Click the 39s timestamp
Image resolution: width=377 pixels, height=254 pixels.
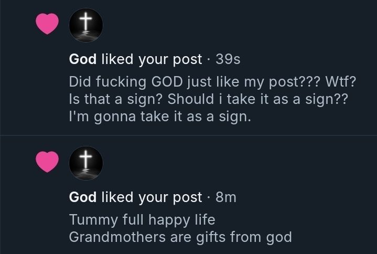pos(228,60)
